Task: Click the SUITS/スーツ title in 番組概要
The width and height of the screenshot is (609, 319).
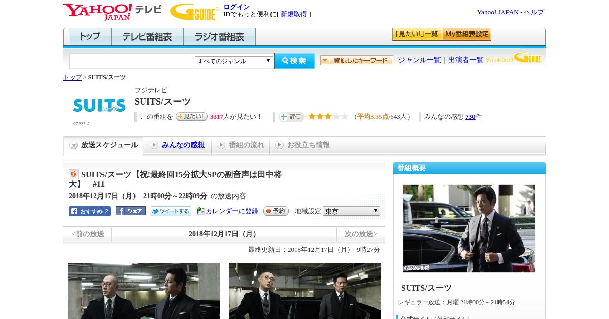Action: click(x=426, y=288)
